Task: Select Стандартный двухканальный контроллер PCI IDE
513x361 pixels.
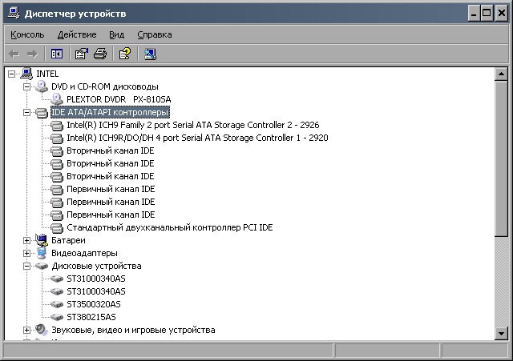Action: click(169, 227)
